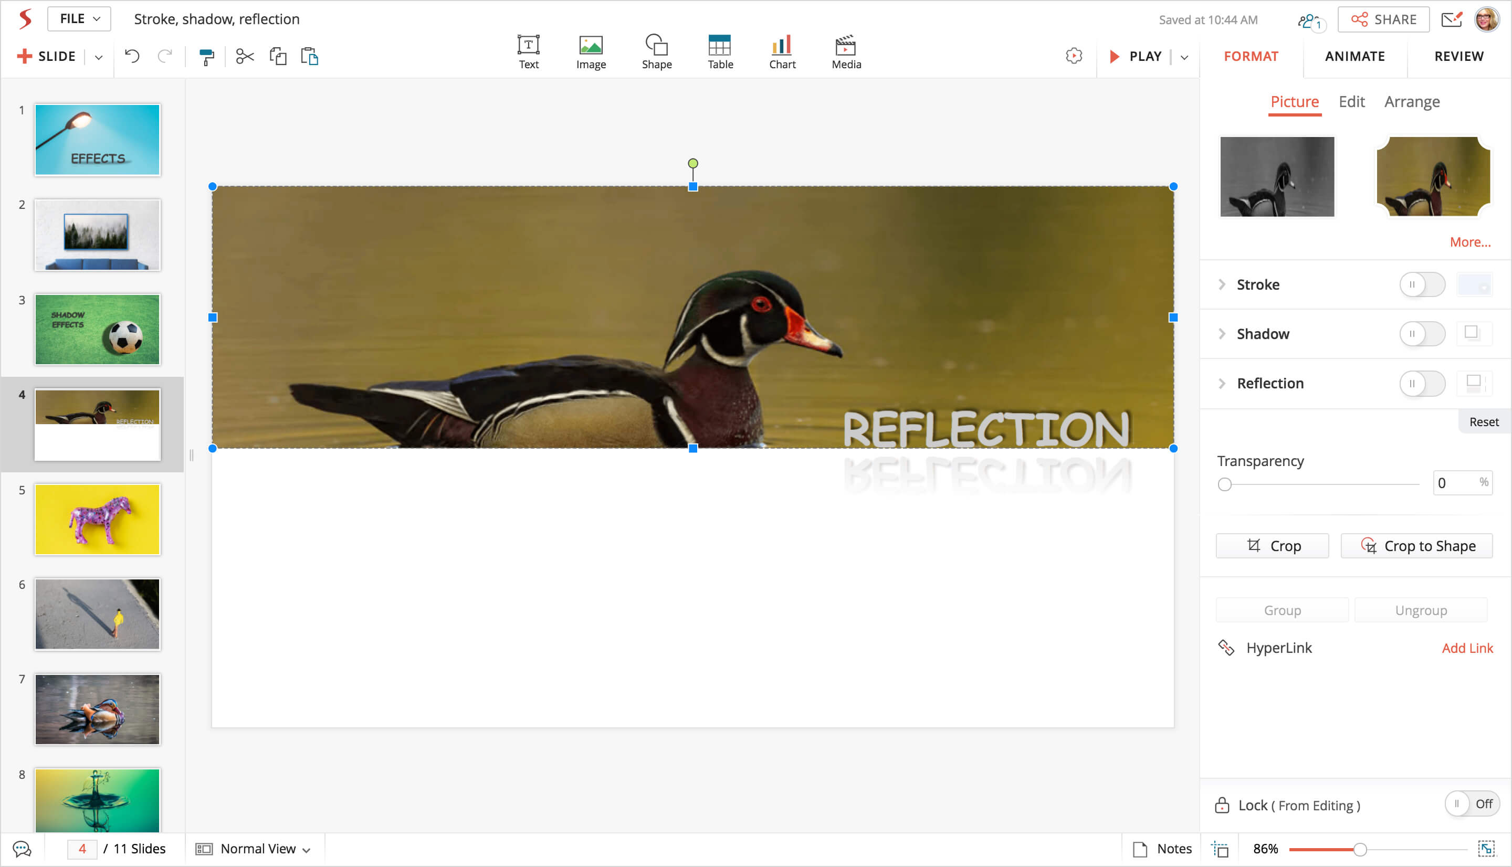Click the Add Link hyperlink
The height and width of the screenshot is (867, 1512).
(1467, 648)
